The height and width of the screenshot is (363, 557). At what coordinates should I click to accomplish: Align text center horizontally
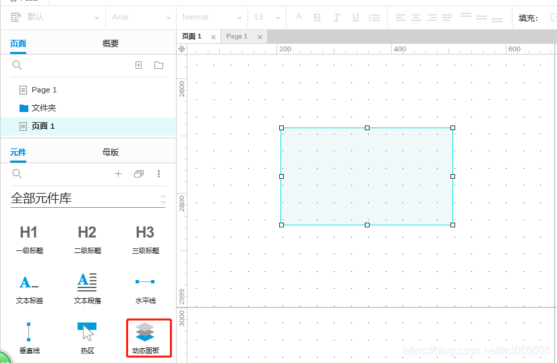[x=416, y=18]
